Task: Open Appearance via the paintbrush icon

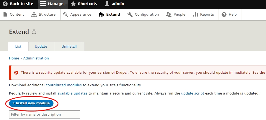Action: click(65, 14)
